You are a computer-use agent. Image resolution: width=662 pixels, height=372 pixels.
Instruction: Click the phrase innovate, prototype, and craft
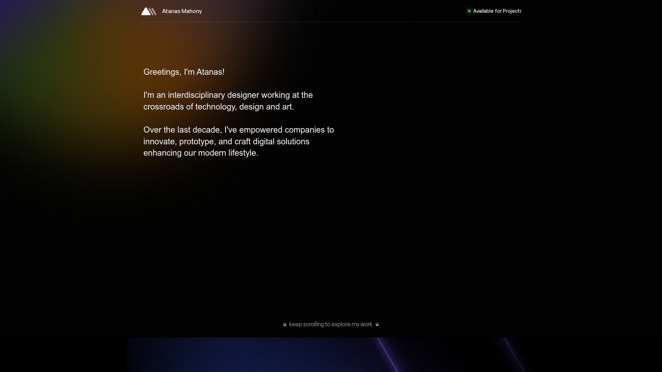197,142
